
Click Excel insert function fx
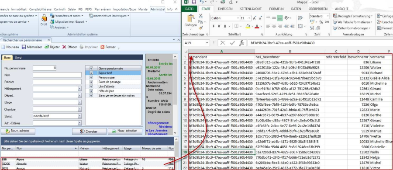point(241,43)
